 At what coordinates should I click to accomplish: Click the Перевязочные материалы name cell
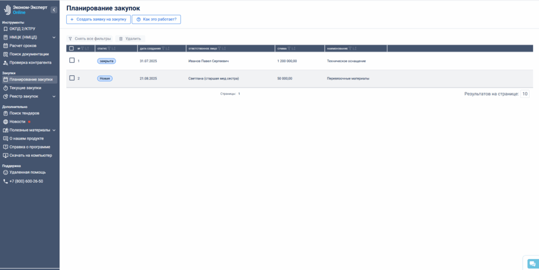(x=348, y=78)
